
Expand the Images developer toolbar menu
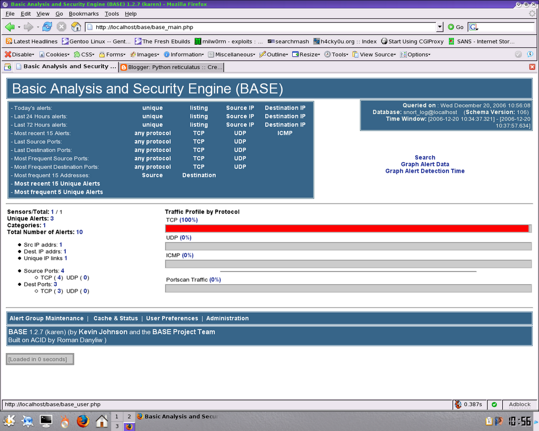tap(144, 54)
